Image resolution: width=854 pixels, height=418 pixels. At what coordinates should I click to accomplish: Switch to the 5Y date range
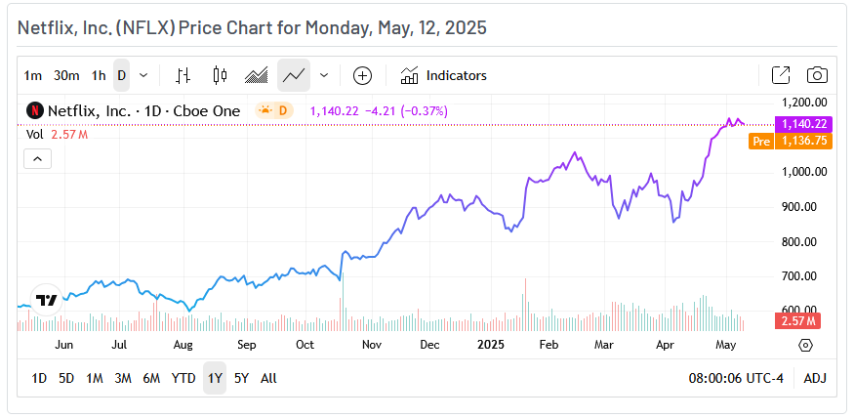[x=241, y=378]
